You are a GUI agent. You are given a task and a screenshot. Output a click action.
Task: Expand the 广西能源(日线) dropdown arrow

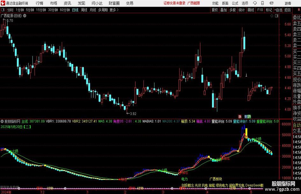[x=25, y=16]
